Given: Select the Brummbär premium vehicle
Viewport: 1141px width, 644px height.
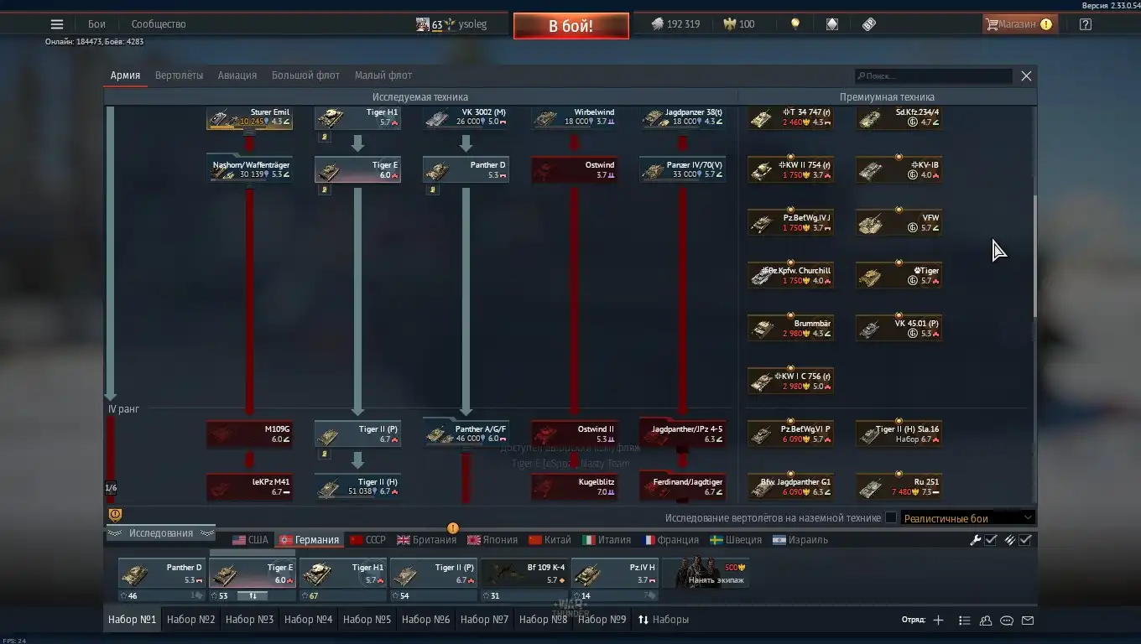Looking at the screenshot, I should pos(791,327).
